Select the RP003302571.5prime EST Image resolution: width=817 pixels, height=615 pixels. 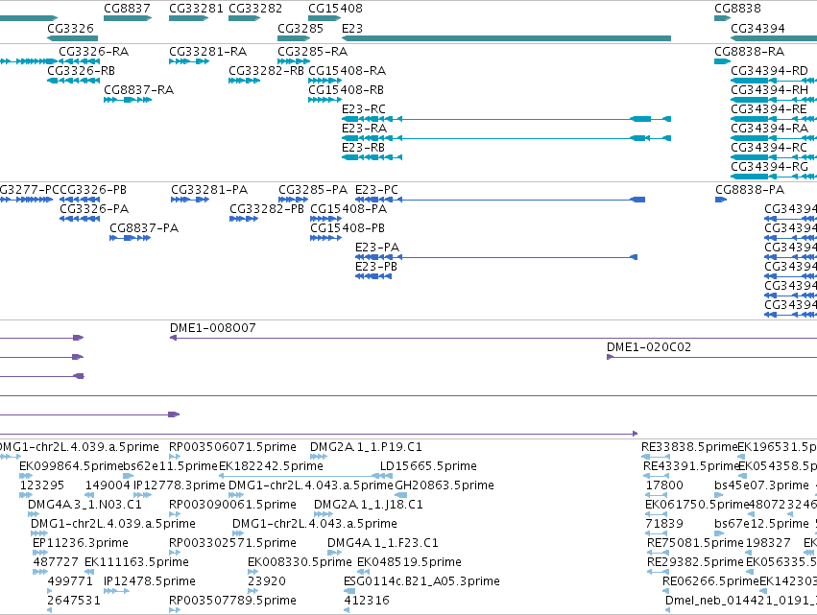[x=175, y=553]
